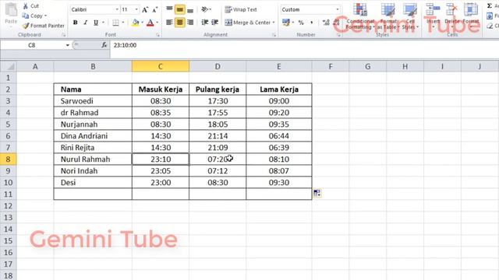
Task: Click Increase Indent icon
Action: (215, 23)
